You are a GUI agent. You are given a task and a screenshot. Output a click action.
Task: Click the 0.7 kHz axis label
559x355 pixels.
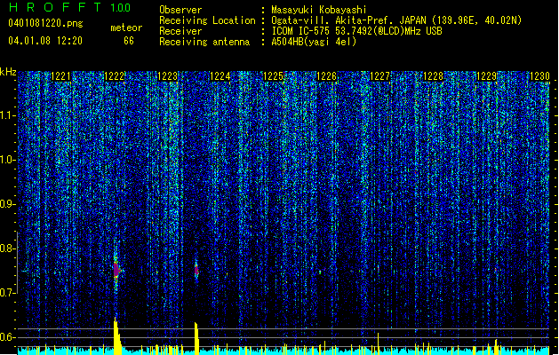(7, 294)
